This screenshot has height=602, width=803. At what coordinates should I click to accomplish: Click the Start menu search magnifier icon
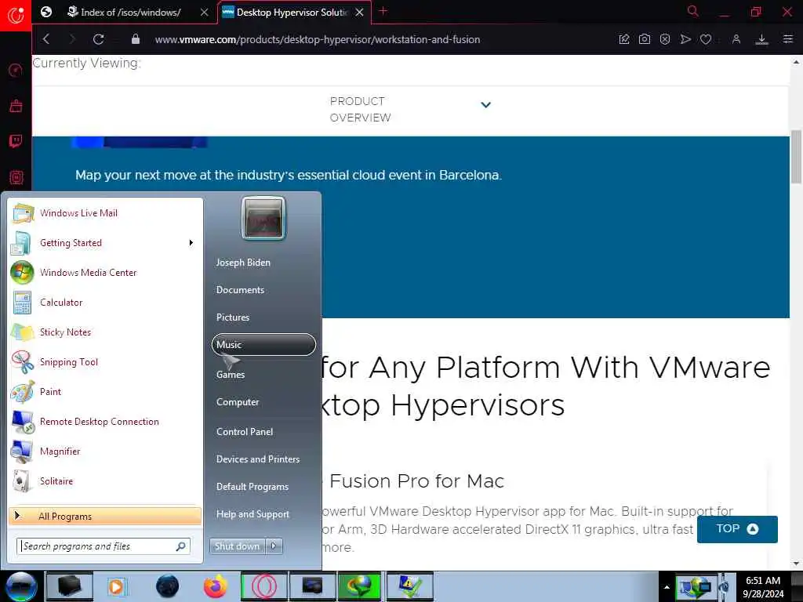(x=180, y=546)
